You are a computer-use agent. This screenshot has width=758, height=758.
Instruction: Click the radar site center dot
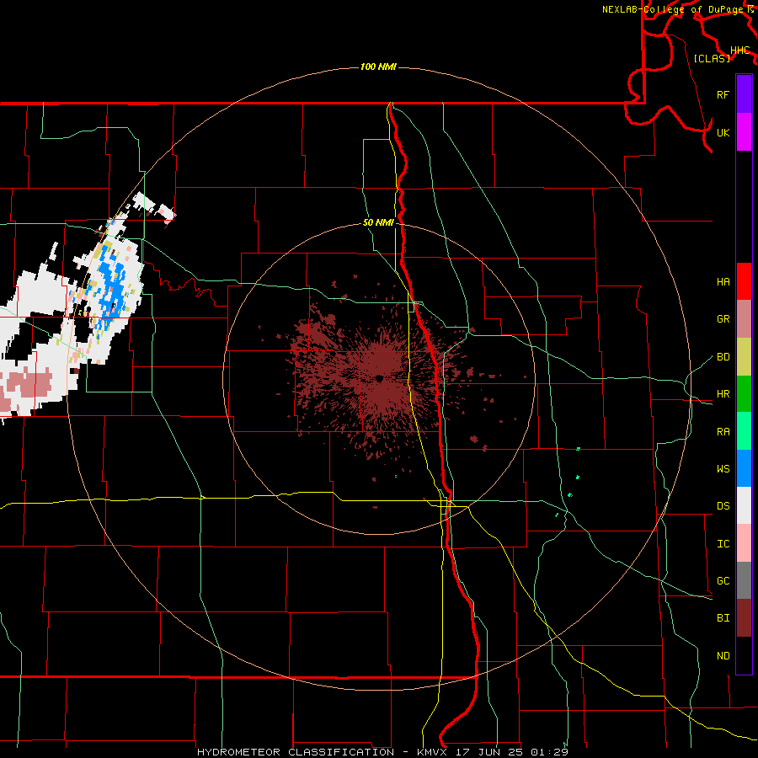click(x=380, y=378)
